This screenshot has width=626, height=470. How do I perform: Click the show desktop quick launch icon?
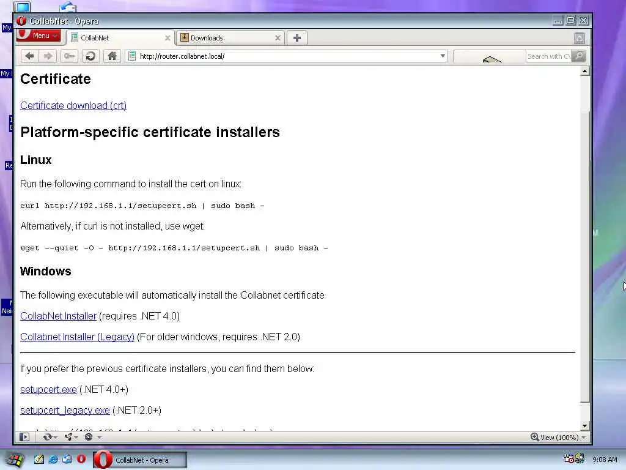[67, 460]
